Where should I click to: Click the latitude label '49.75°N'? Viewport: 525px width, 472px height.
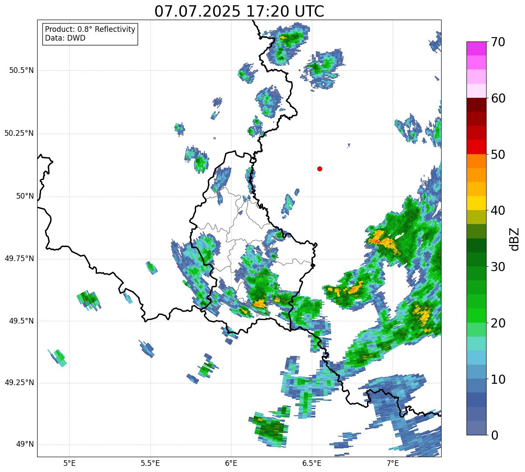tap(19, 258)
